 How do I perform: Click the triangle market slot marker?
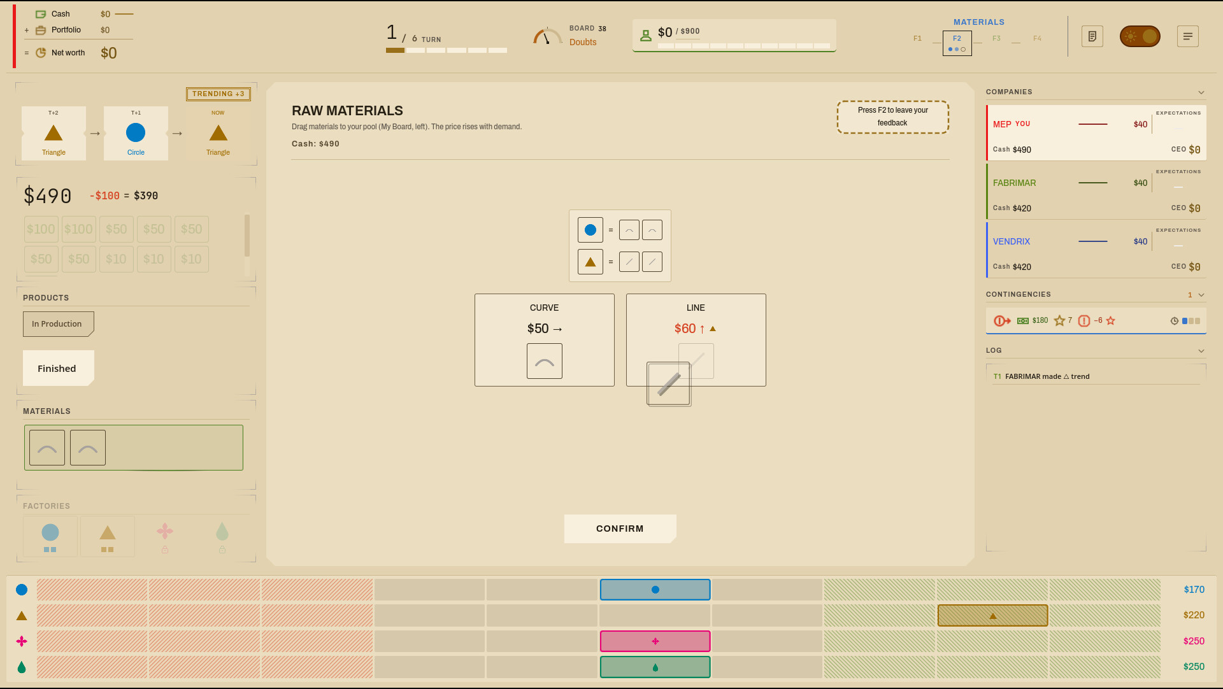click(992, 616)
